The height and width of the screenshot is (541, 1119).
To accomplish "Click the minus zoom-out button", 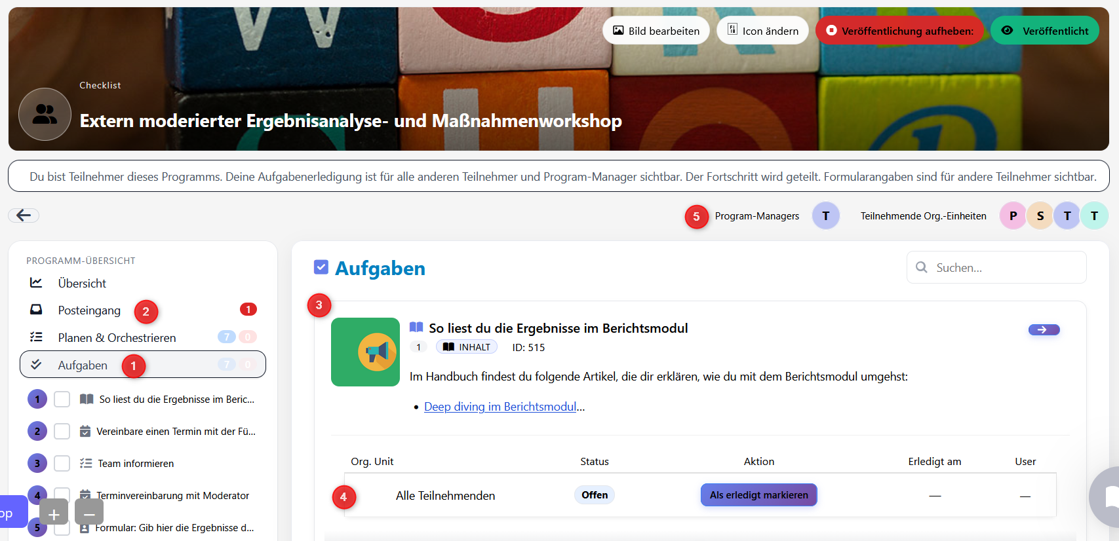I will pos(89,514).
